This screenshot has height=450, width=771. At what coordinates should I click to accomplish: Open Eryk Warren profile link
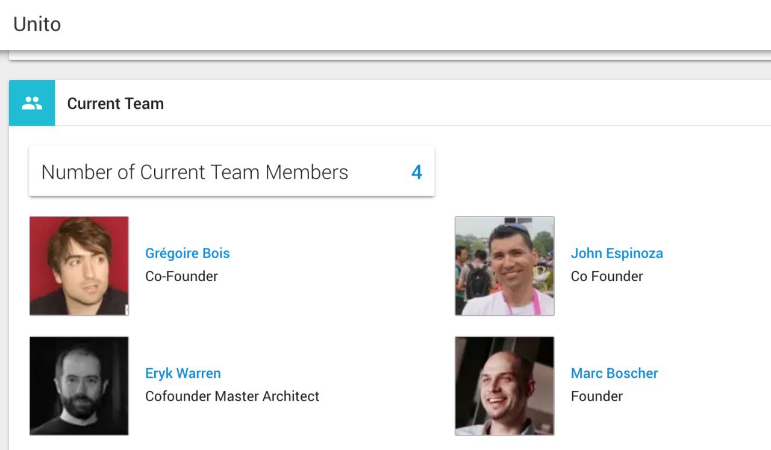pyautogui.click(x=183, y=373)
